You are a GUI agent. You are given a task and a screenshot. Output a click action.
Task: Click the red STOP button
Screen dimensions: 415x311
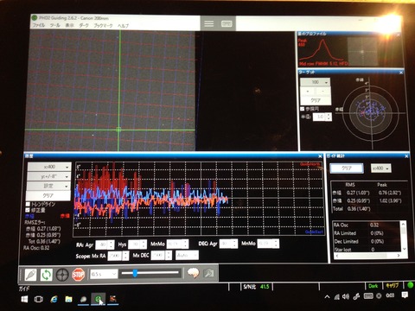click(x=78, y=275)
